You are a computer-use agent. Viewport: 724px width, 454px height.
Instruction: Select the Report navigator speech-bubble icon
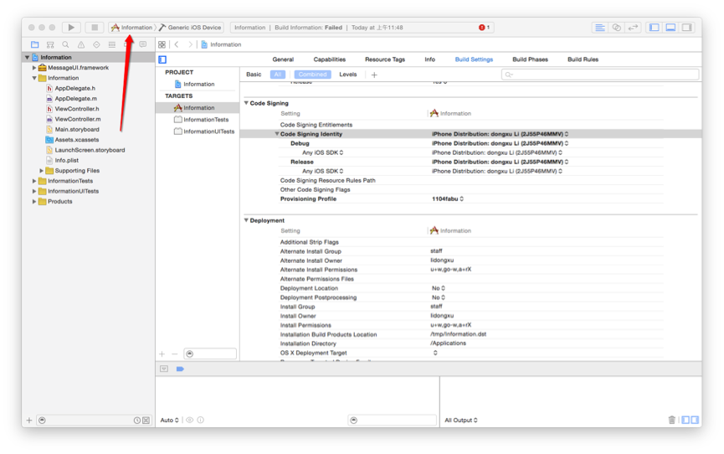click(143, 44)
